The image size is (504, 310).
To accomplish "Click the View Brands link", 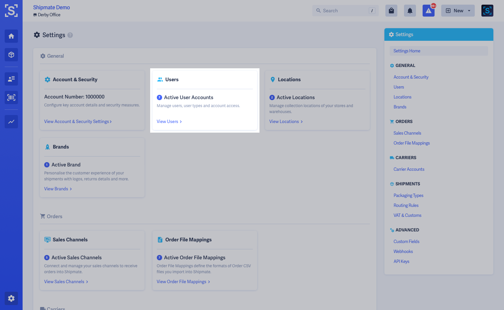I will 58,189.
